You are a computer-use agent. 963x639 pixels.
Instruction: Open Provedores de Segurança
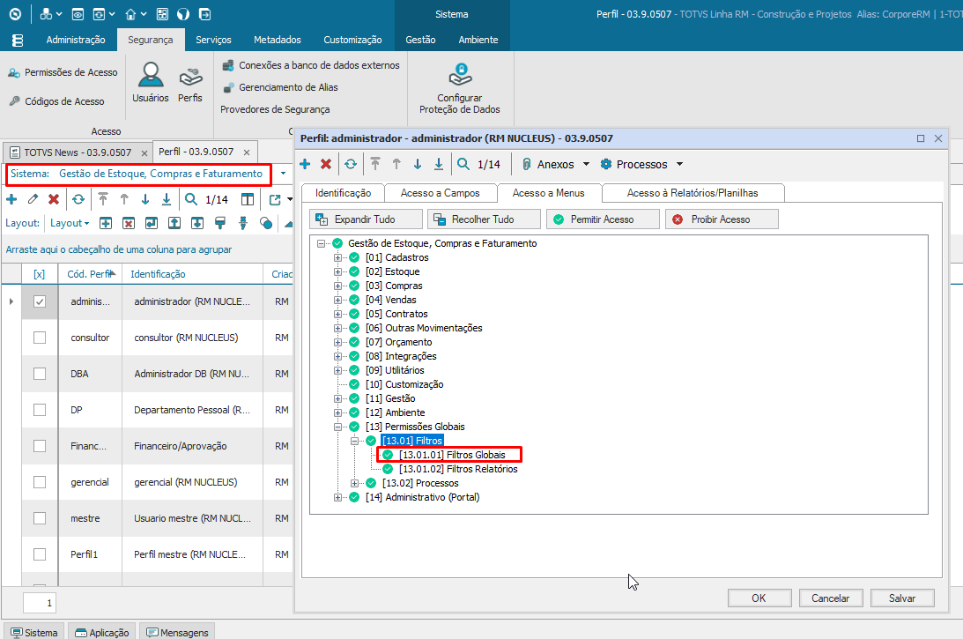[x=275, y=109]
